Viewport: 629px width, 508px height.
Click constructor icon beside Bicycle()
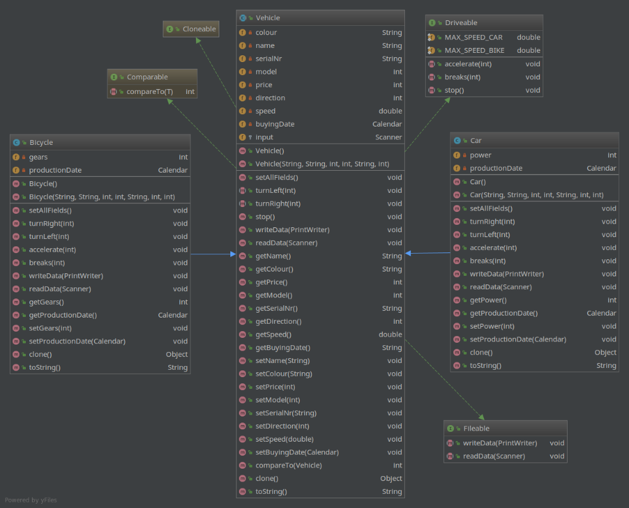[x=16, y=184]
